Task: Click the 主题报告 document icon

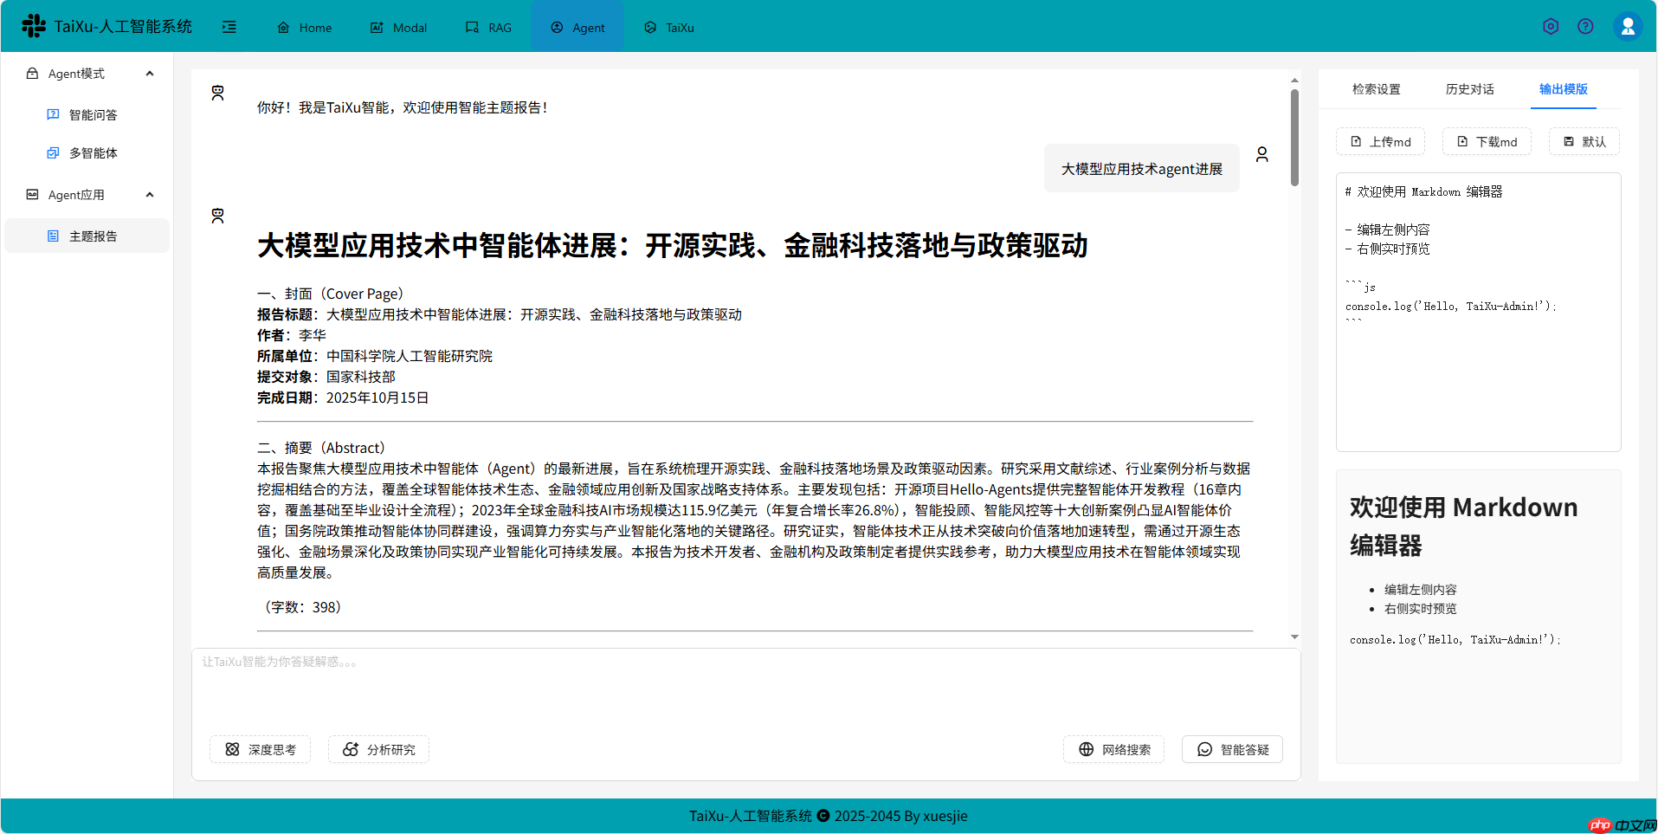Action: point(54,235)
